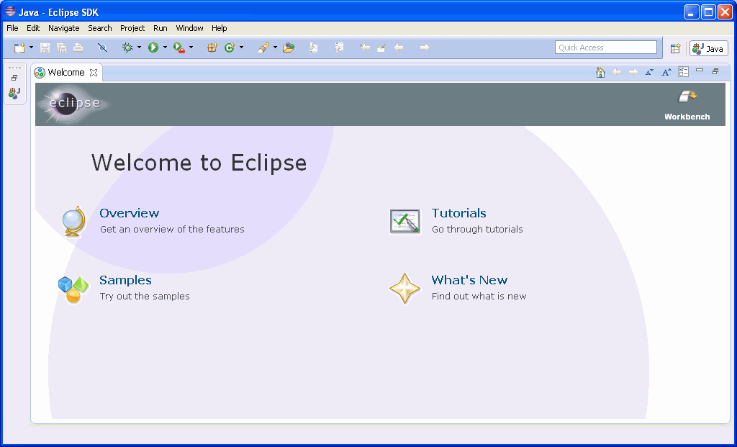This screenshot has height=447, width=737.
Task: Open the Run menu
Action: (x=160, y=28)
